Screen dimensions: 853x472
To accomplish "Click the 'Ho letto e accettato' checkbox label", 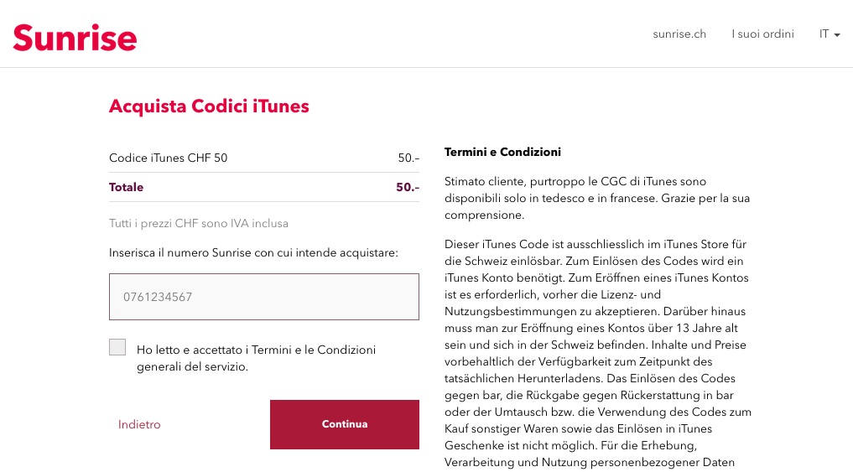I will click(256, 358).
